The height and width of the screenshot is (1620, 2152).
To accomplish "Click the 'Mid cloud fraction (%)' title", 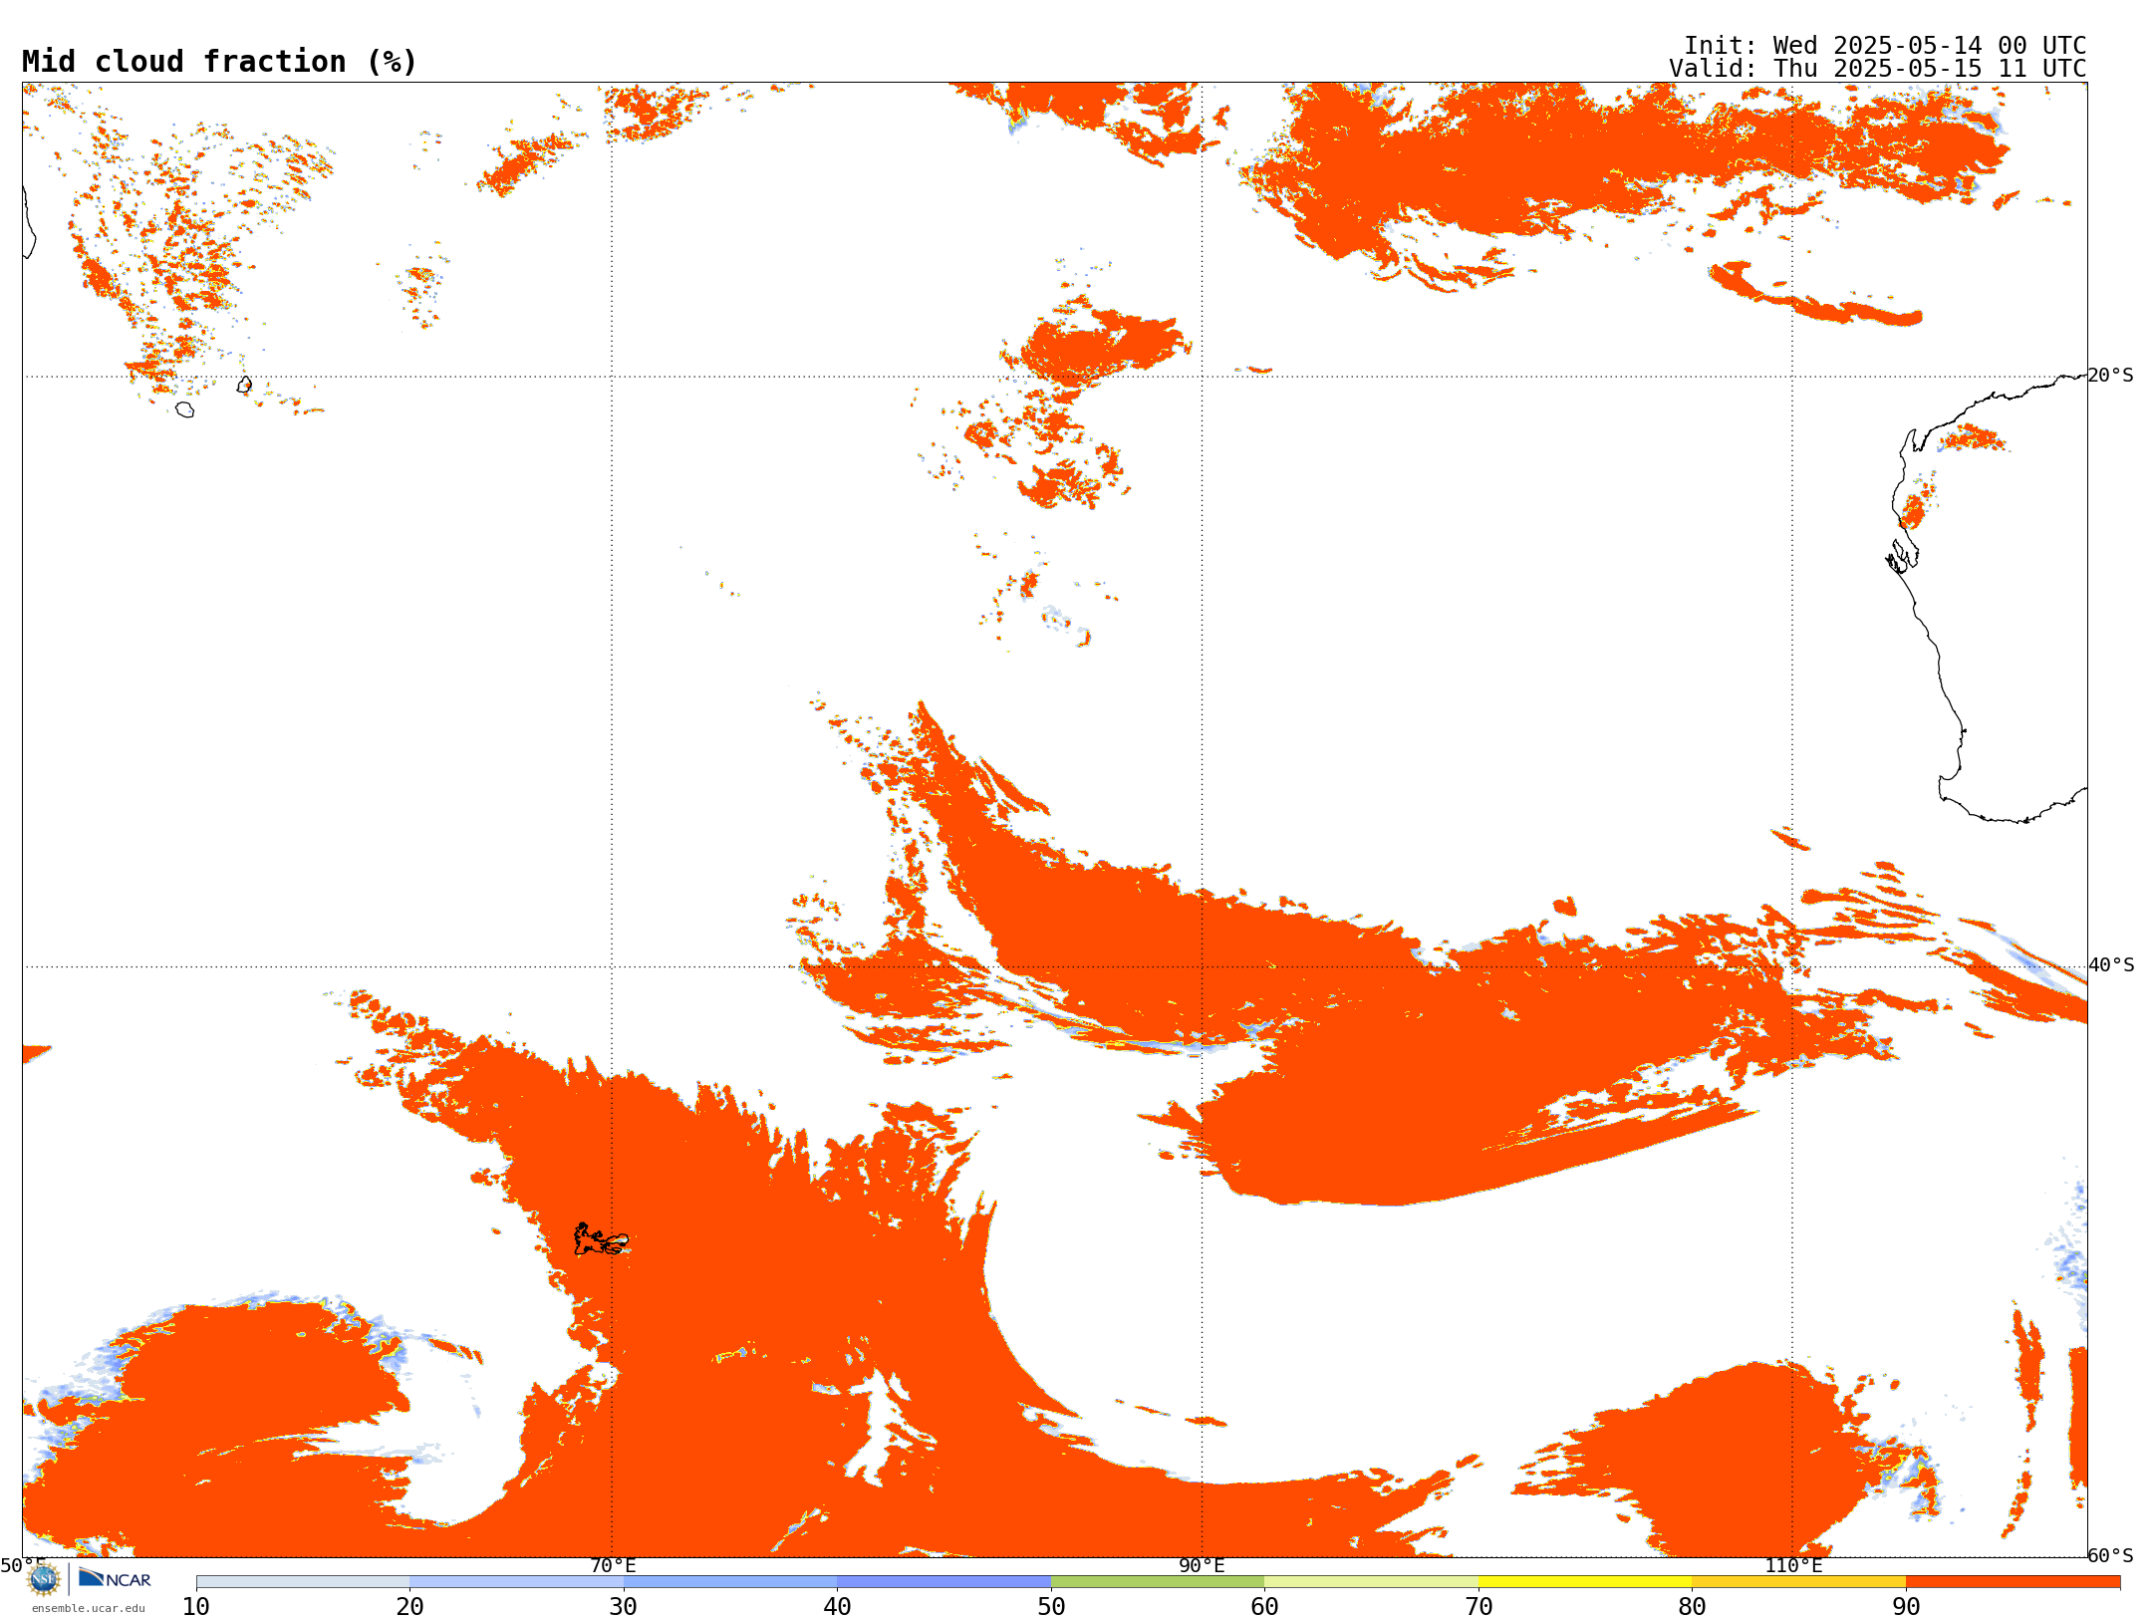I will click(219, 62).
